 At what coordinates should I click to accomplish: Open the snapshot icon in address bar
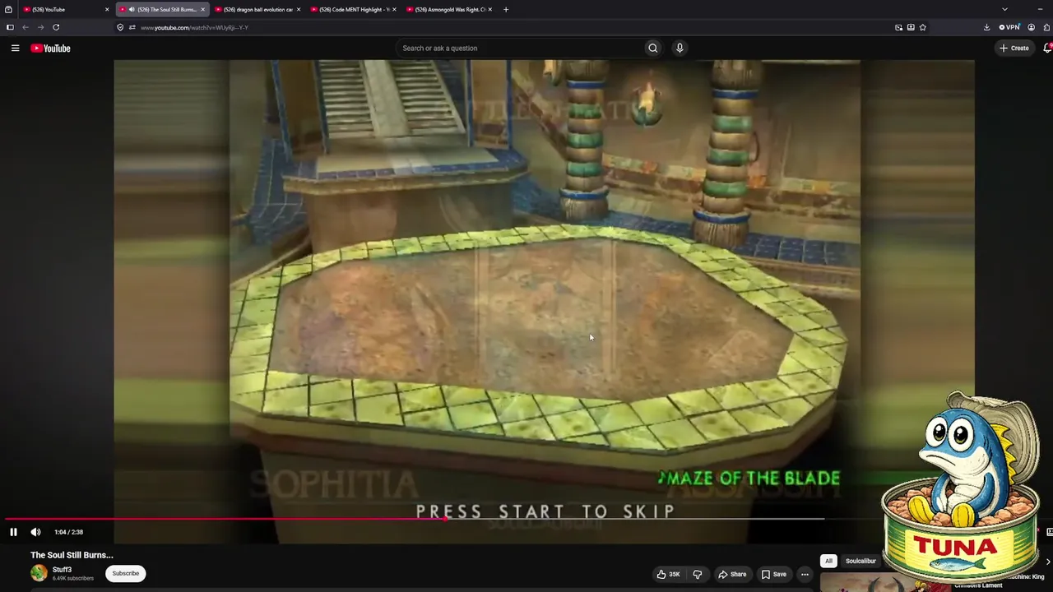(899, 27)
